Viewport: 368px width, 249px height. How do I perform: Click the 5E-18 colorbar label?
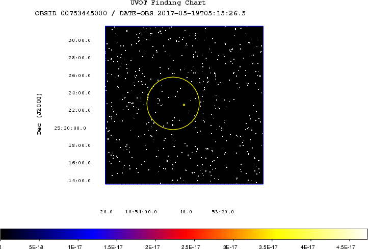[36, 247]
